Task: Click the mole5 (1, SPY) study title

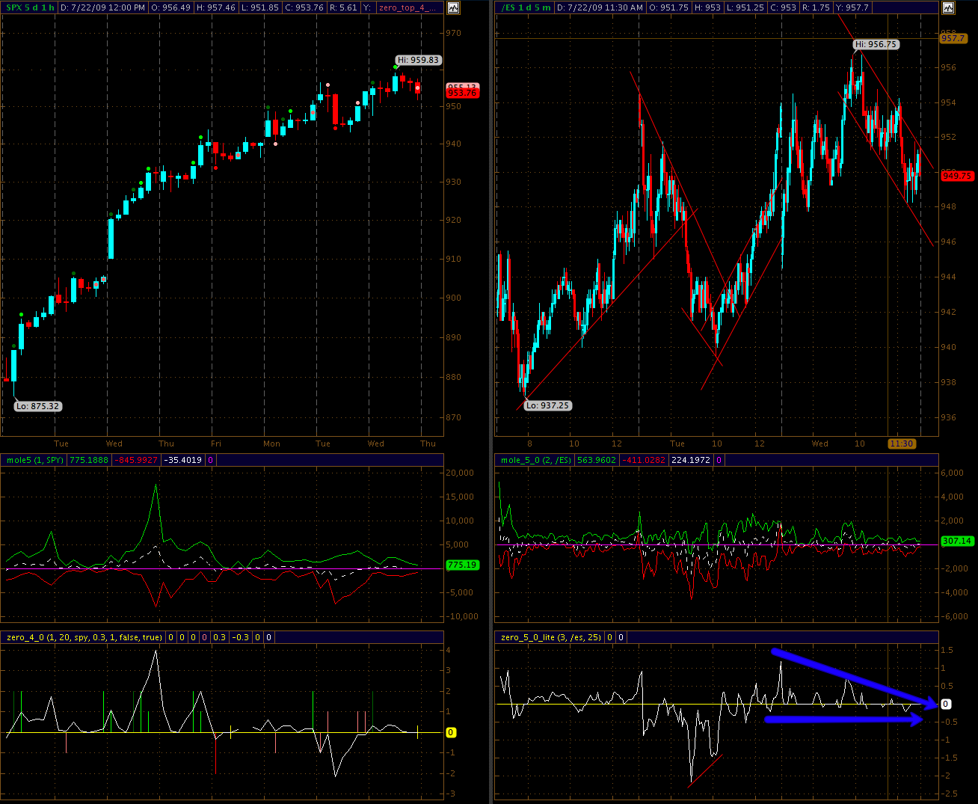Action: point(34,460)
